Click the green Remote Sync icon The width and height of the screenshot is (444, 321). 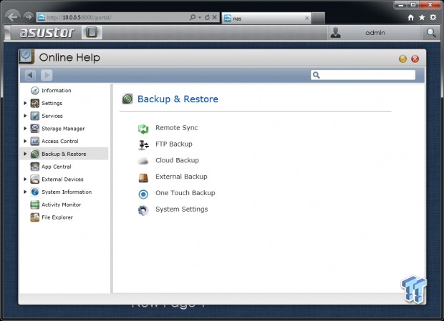click(x=143, y=129)
